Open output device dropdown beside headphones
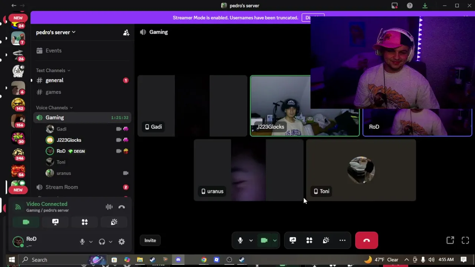475x267 pixels. 110,242
